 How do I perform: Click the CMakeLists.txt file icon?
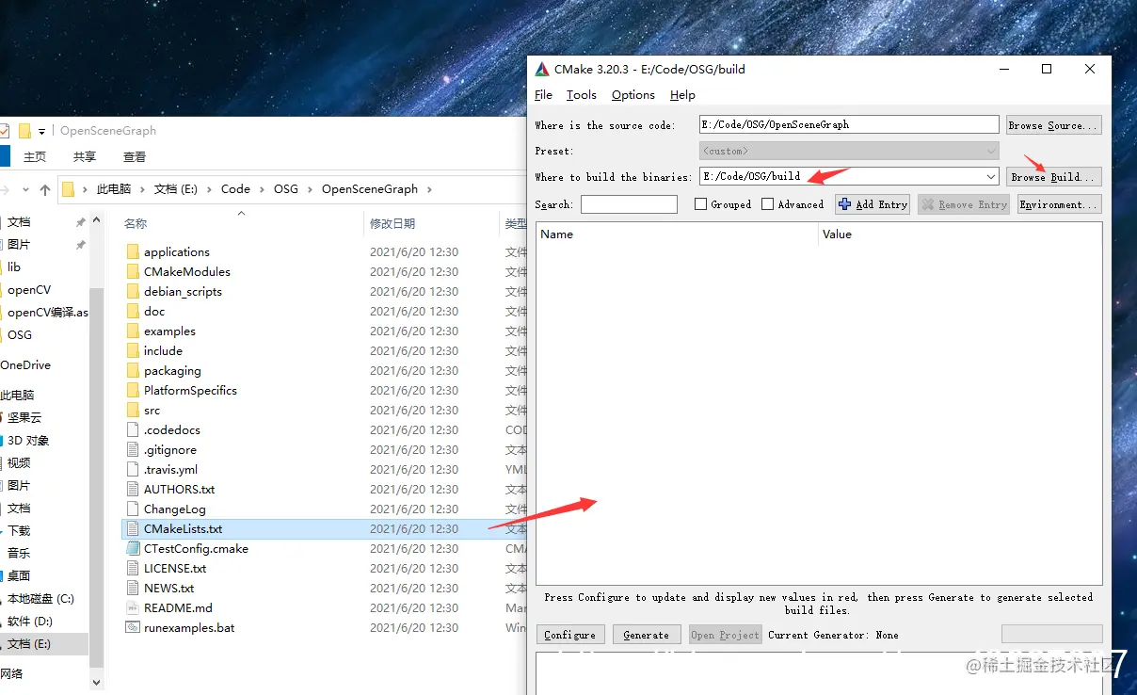point(133,528)
